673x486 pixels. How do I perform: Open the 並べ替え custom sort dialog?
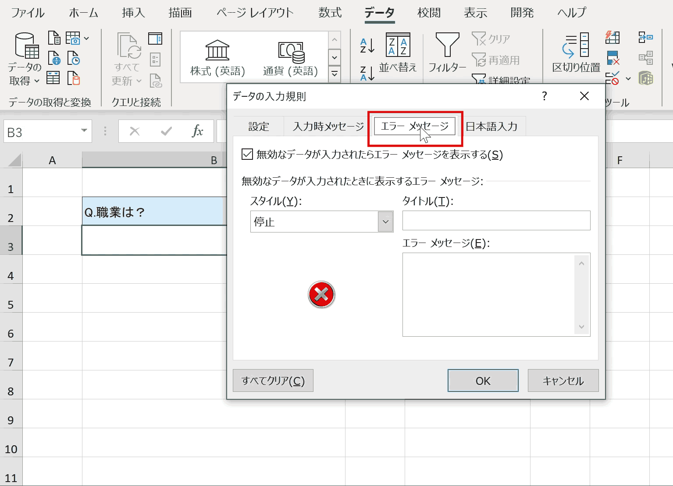[398, 53]
